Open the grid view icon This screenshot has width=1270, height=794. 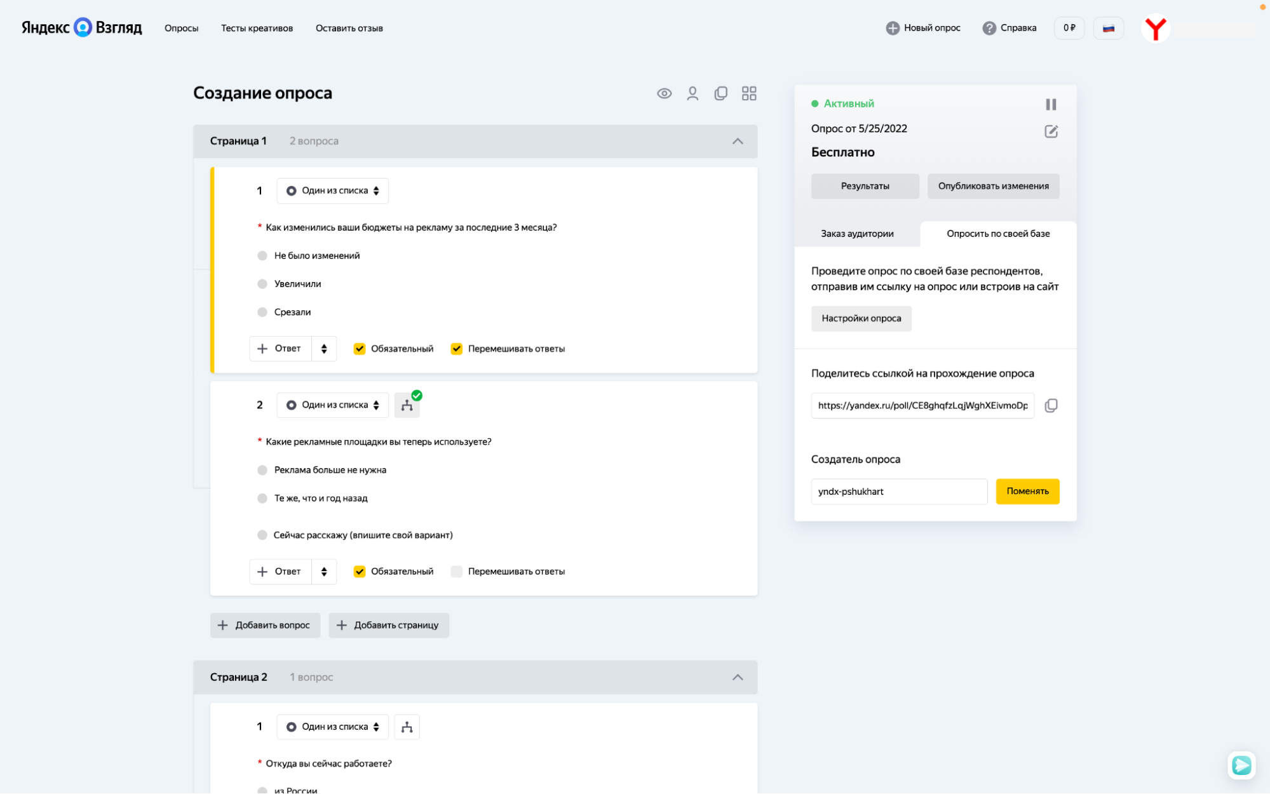[749, 93]
